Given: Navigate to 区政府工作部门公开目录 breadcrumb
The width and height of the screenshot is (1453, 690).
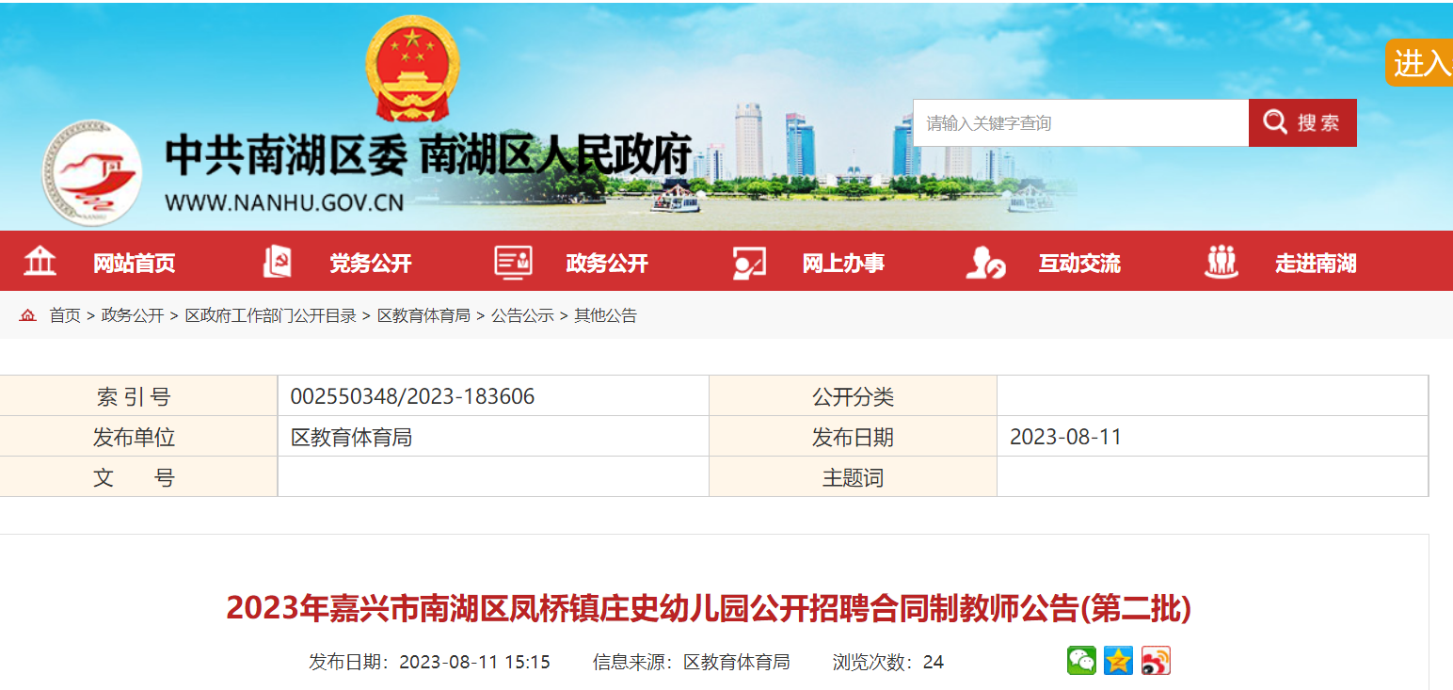Looking at the screenshot, I should 271,316.
